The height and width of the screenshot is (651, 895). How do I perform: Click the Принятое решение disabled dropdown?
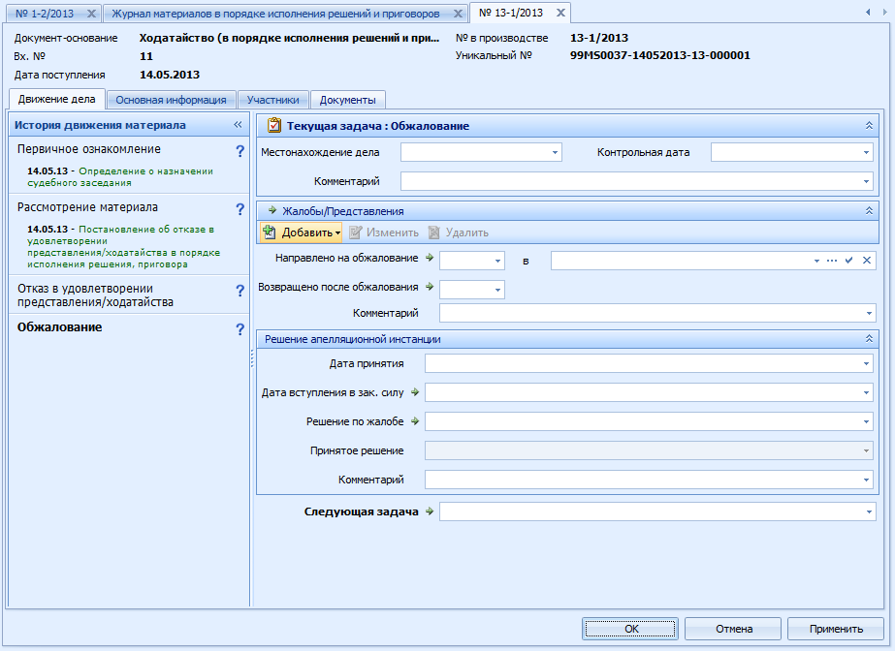649,450
